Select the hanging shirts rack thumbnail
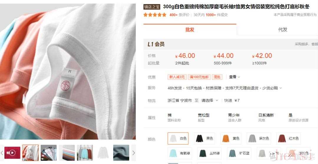The height and width of the screenshot is (164, 318). 85,153
